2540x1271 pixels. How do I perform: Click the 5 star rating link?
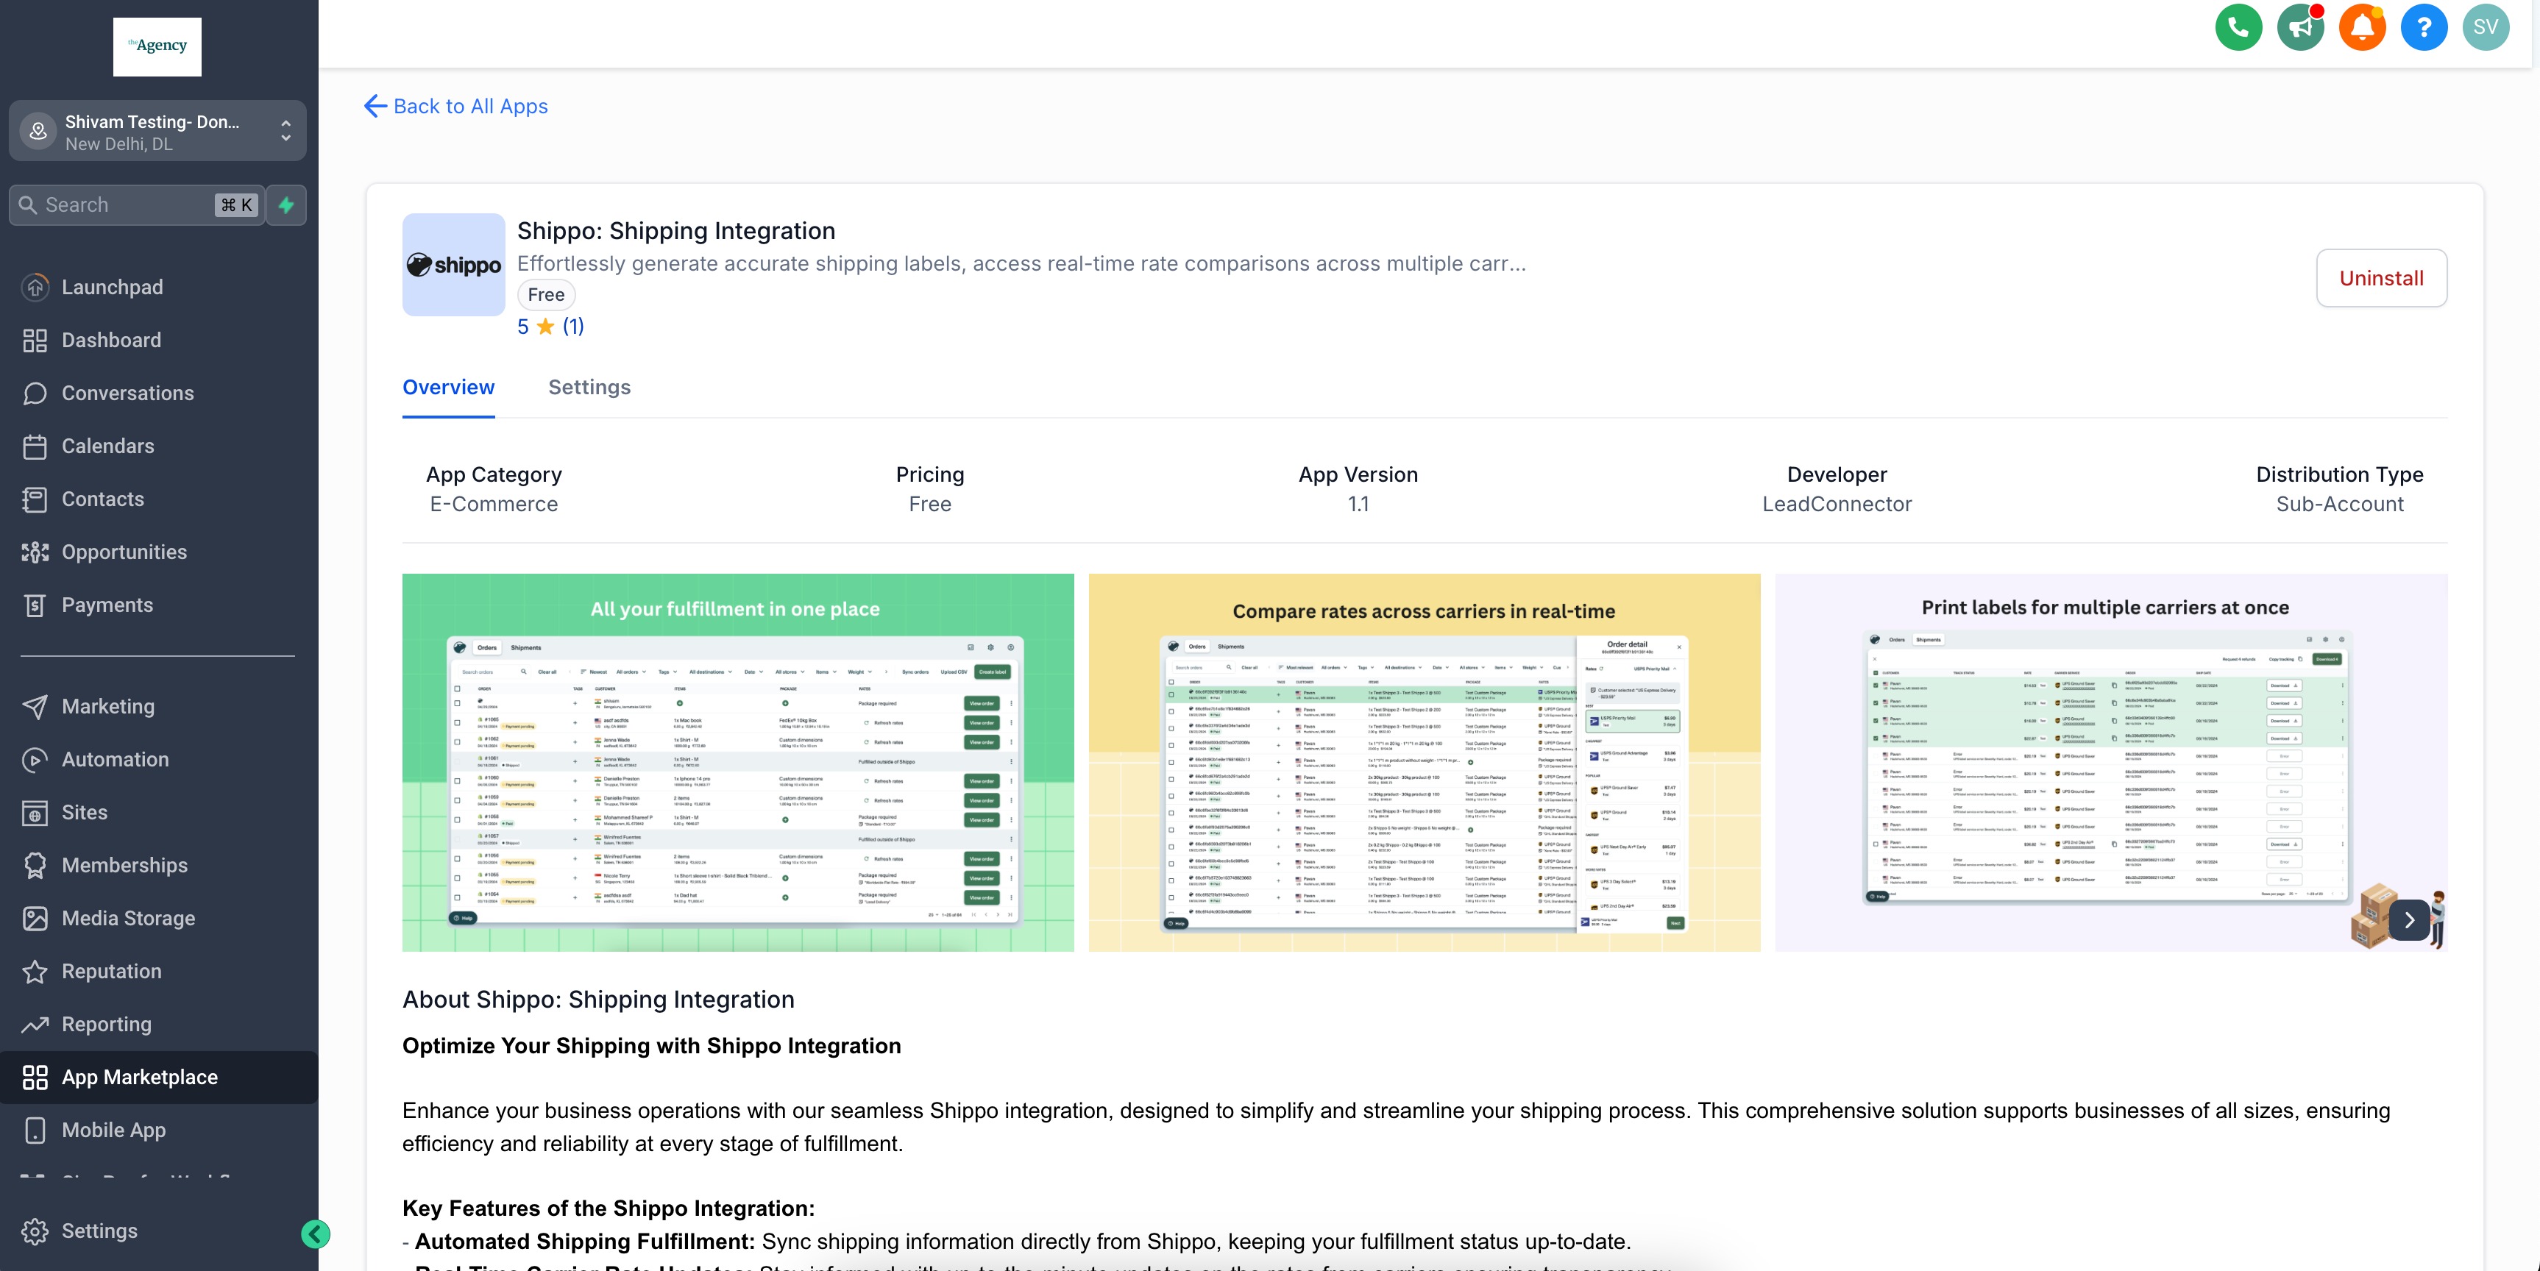[550, 327]
